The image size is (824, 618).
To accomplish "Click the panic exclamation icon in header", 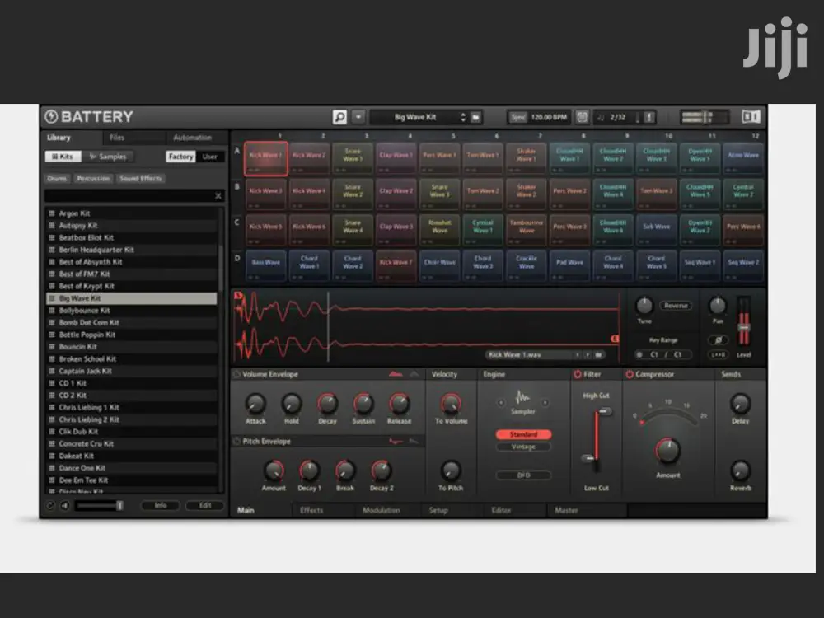I will tap(649, 117).
